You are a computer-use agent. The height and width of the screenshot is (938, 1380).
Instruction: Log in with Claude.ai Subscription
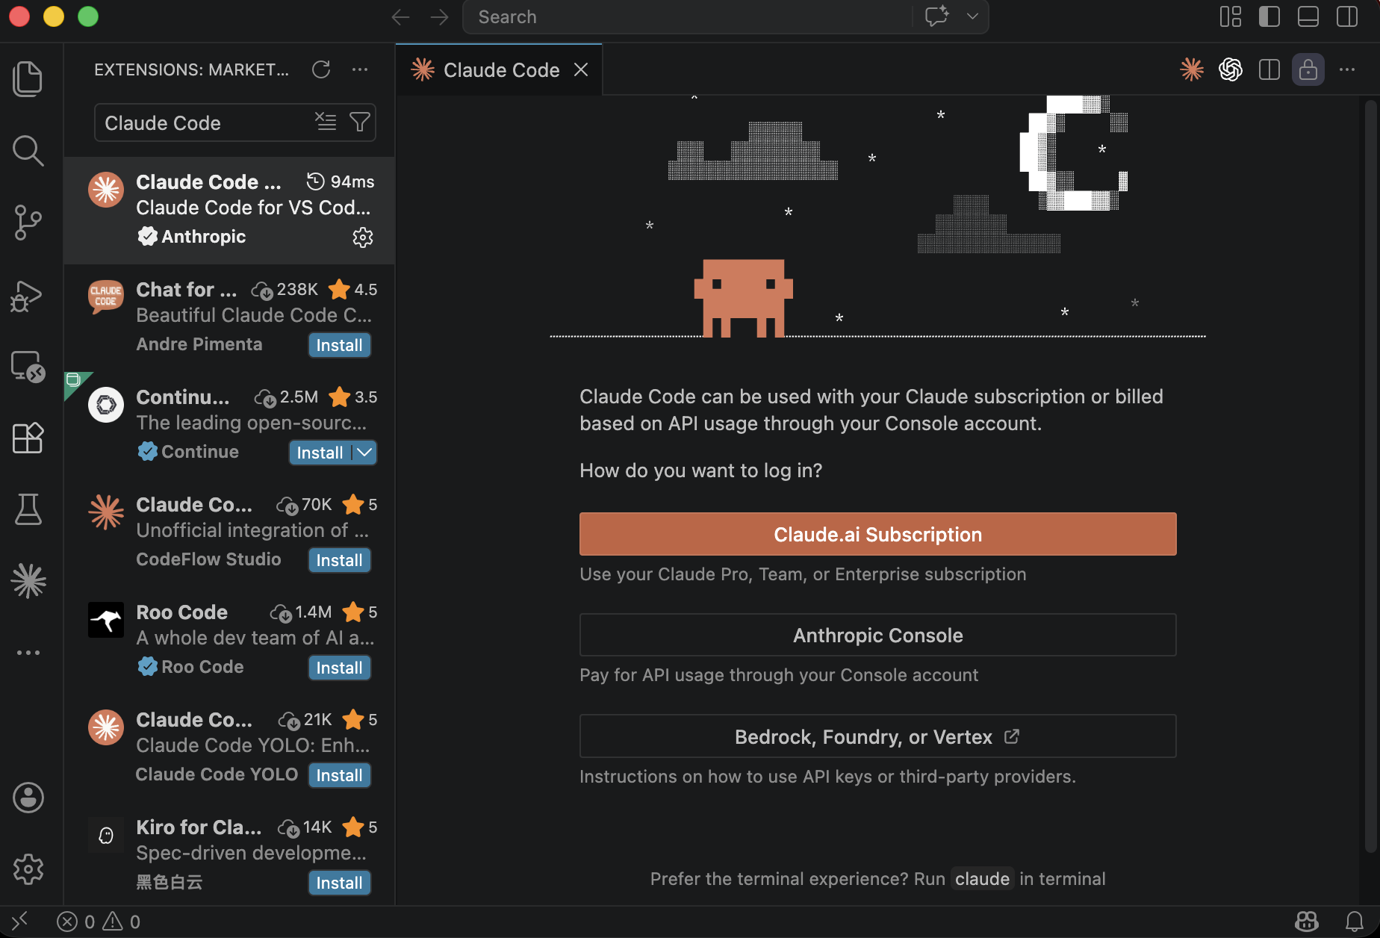click(x=877, y=534)
